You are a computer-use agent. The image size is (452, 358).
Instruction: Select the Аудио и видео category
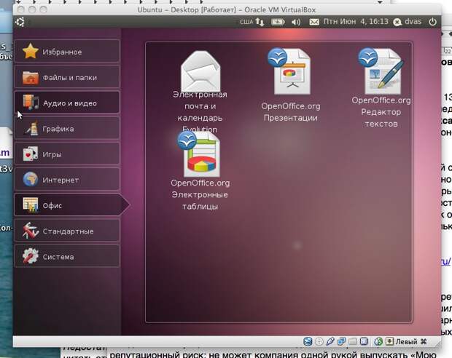[67, 103]
